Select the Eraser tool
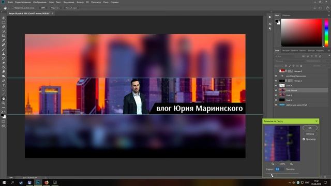 [4, 63]
